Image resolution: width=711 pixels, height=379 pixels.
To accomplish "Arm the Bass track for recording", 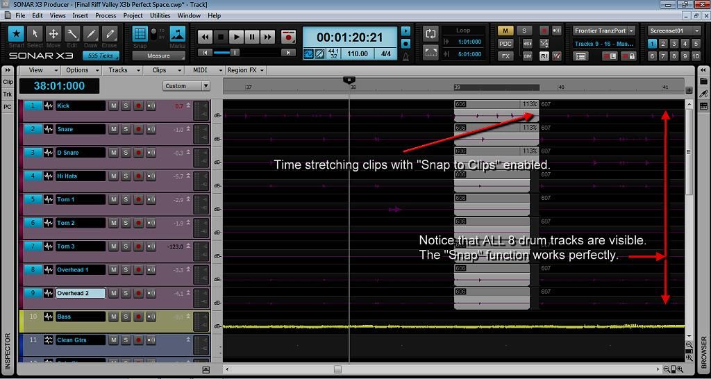I will point(138,317).
